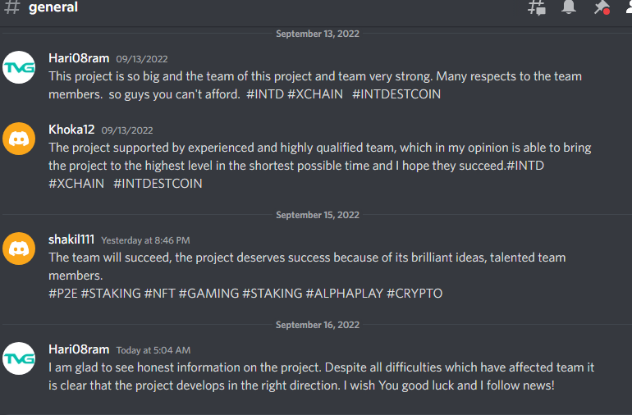This screenshot has width=632, height=415.
Task: Open Hari08ram's TVG avatar on first message
Action: click(19, 67)
